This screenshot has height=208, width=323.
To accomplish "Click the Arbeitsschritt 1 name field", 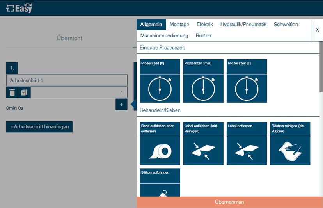I will tap(67, 80).
